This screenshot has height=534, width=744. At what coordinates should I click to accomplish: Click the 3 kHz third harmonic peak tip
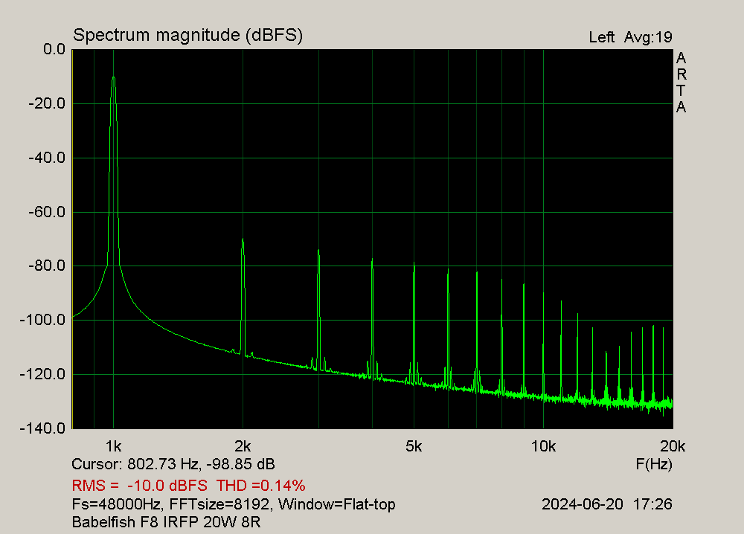tap(318, 251)
